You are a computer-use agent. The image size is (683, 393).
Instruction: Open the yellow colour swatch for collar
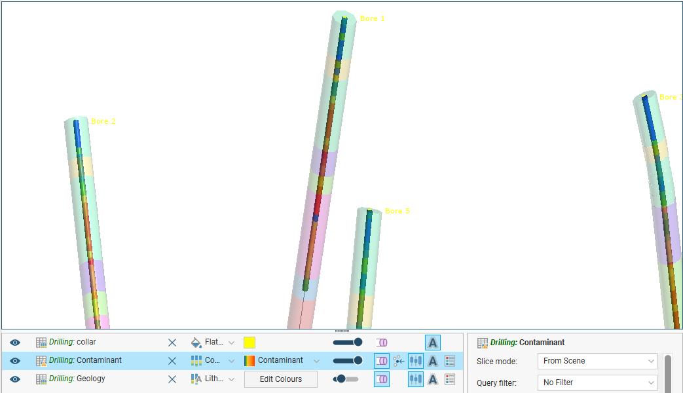pyautogui.click(x=249, y=343)
